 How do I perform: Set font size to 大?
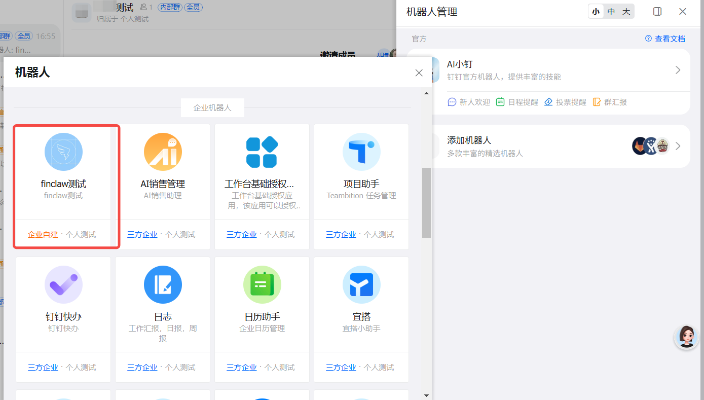[626, 12]
